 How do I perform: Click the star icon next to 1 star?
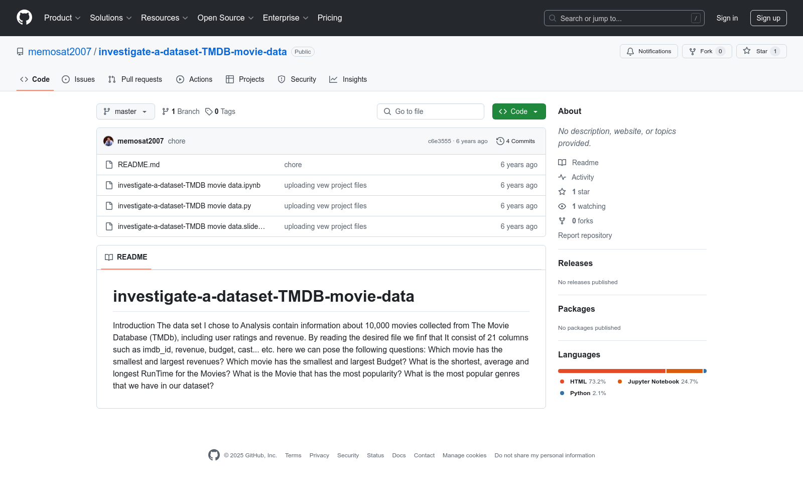click(x=562, y=192)
